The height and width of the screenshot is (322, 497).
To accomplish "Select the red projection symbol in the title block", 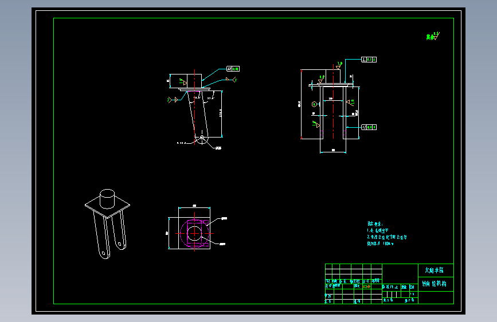I will 366,286.
